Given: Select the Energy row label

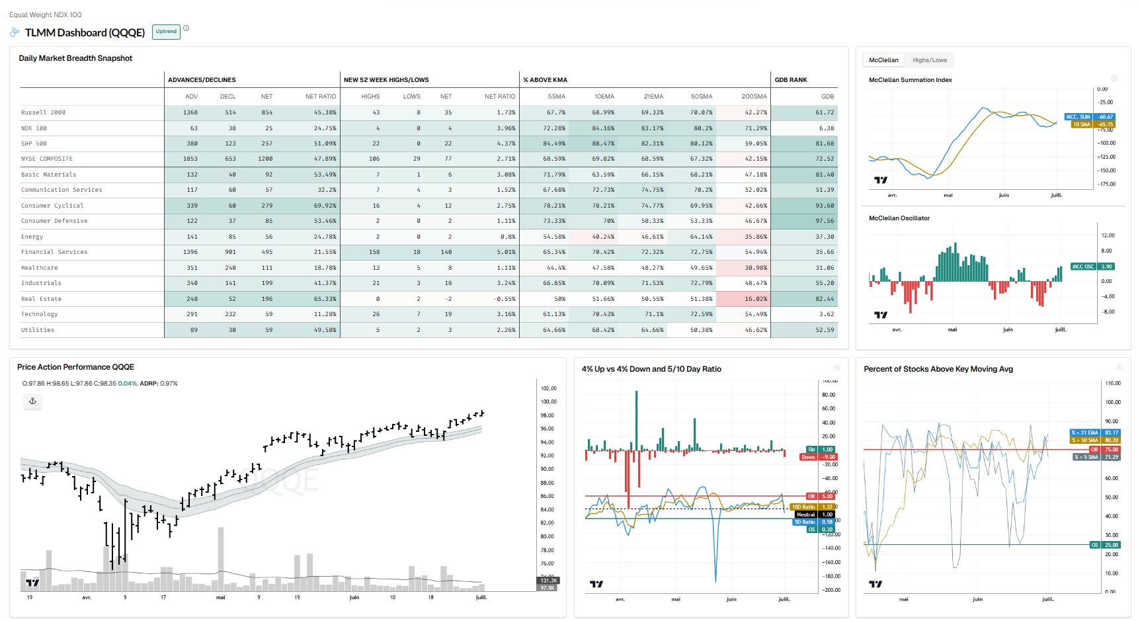Looking at the screenshot, I should (x=32, y=237).
